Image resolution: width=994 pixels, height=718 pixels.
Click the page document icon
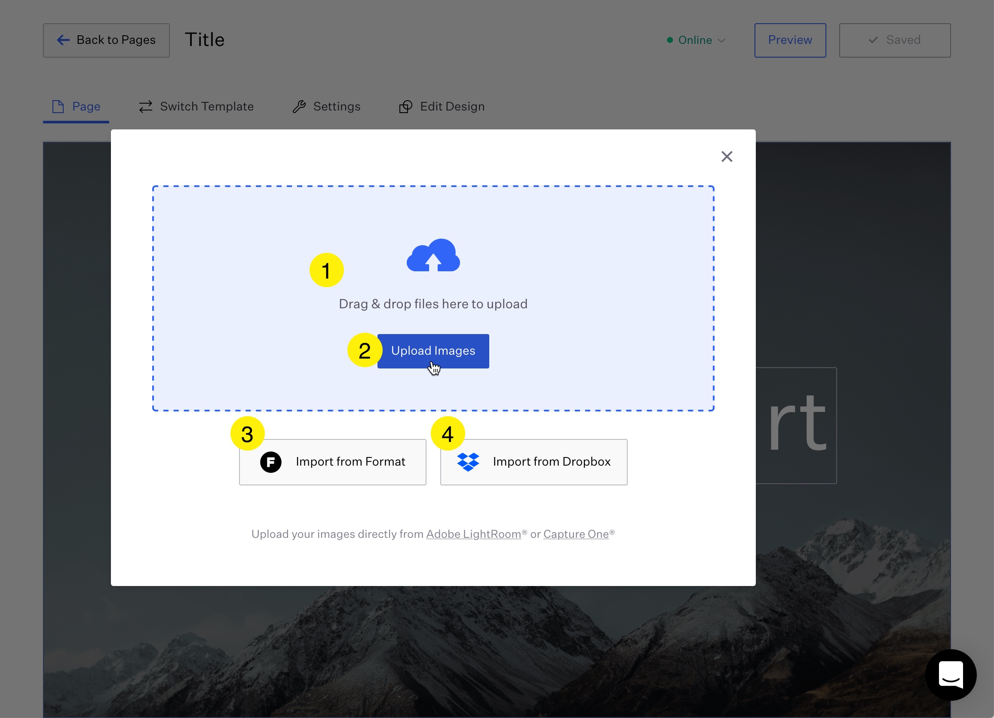[58, 107]
